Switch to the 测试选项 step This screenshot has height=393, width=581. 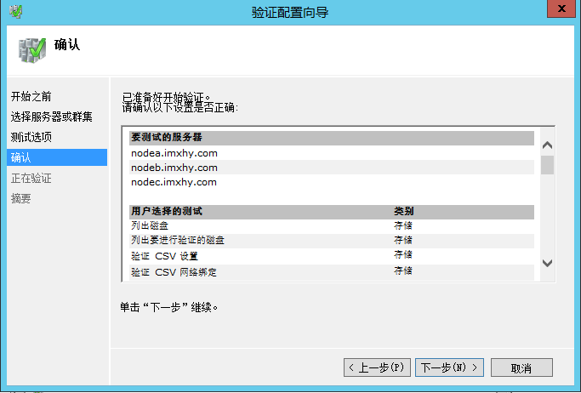coord(31,137)
